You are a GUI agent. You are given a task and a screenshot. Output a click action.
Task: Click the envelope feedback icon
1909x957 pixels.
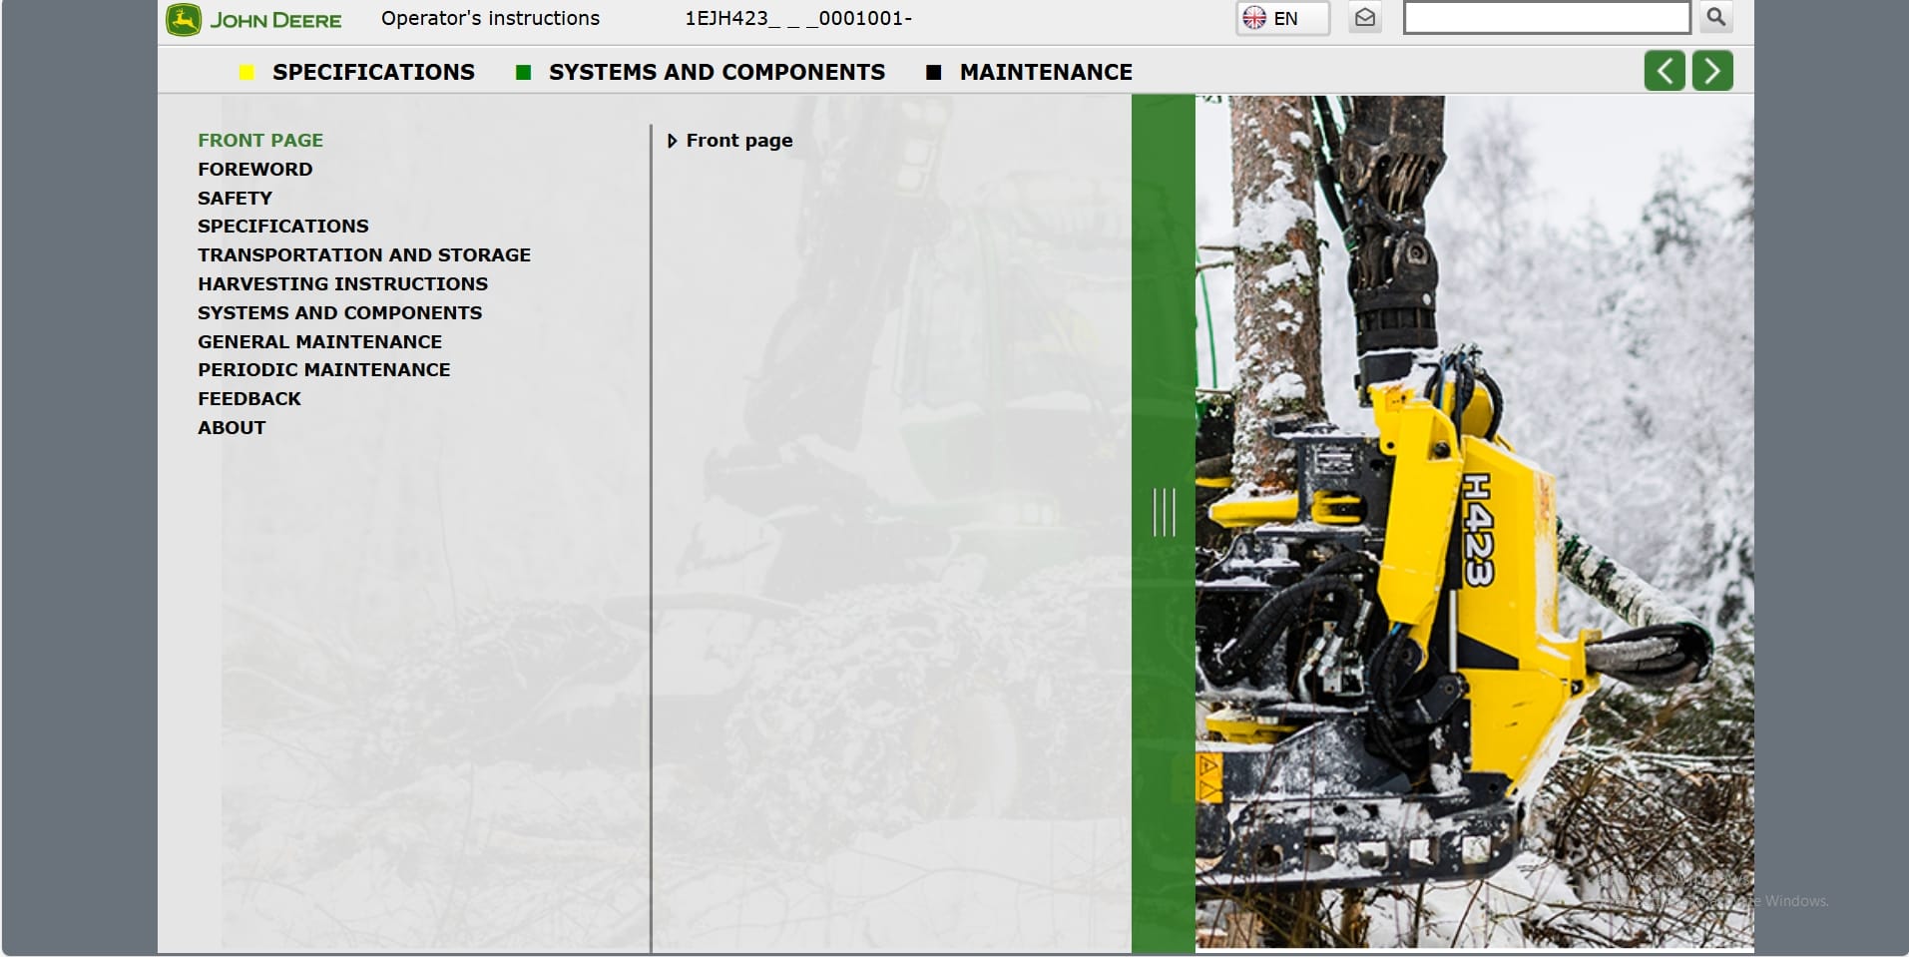coord(1365,18)
